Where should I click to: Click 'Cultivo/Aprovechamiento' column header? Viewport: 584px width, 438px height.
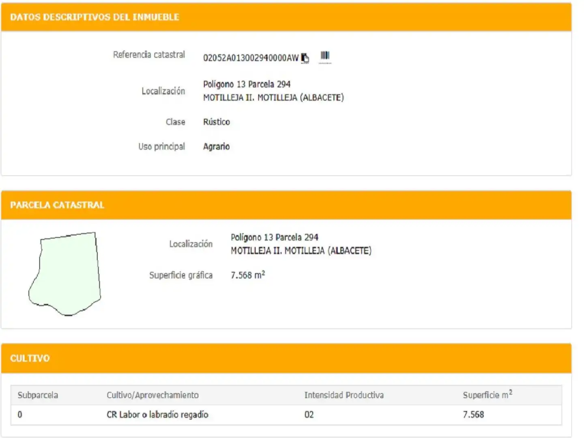point(152,395)
